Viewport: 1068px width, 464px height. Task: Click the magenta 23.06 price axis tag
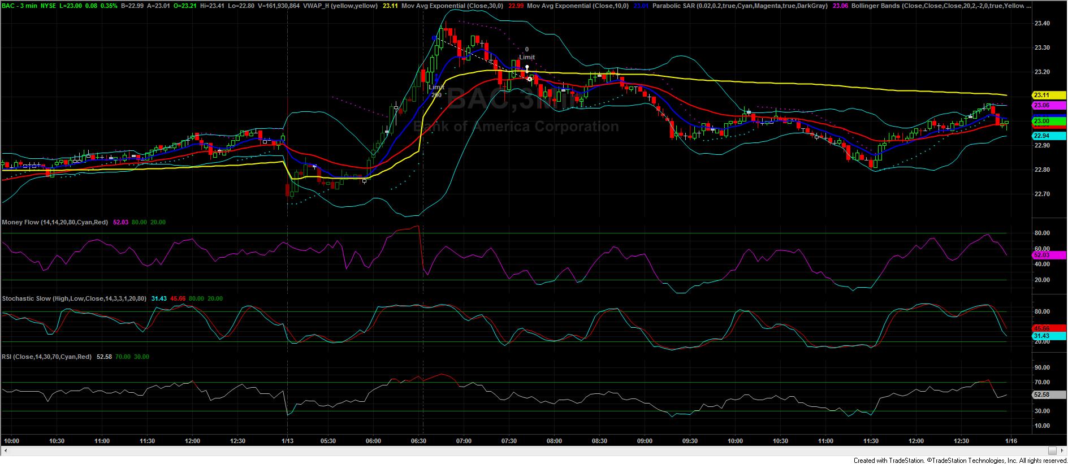pyautogui.click(x=1041, y=105)
